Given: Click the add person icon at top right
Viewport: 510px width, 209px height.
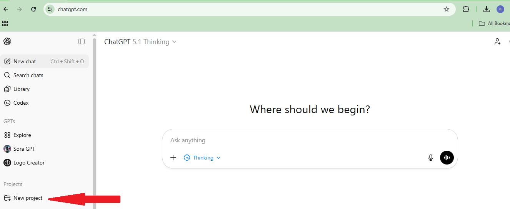Looking at the screenshot, I should [x=497, y=41].
